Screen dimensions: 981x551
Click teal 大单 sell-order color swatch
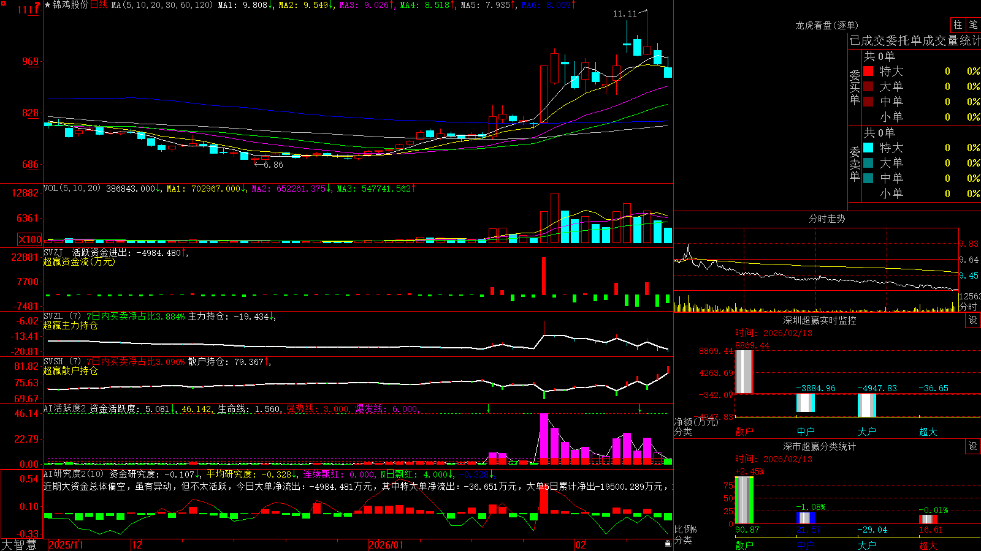pos(868,163)
